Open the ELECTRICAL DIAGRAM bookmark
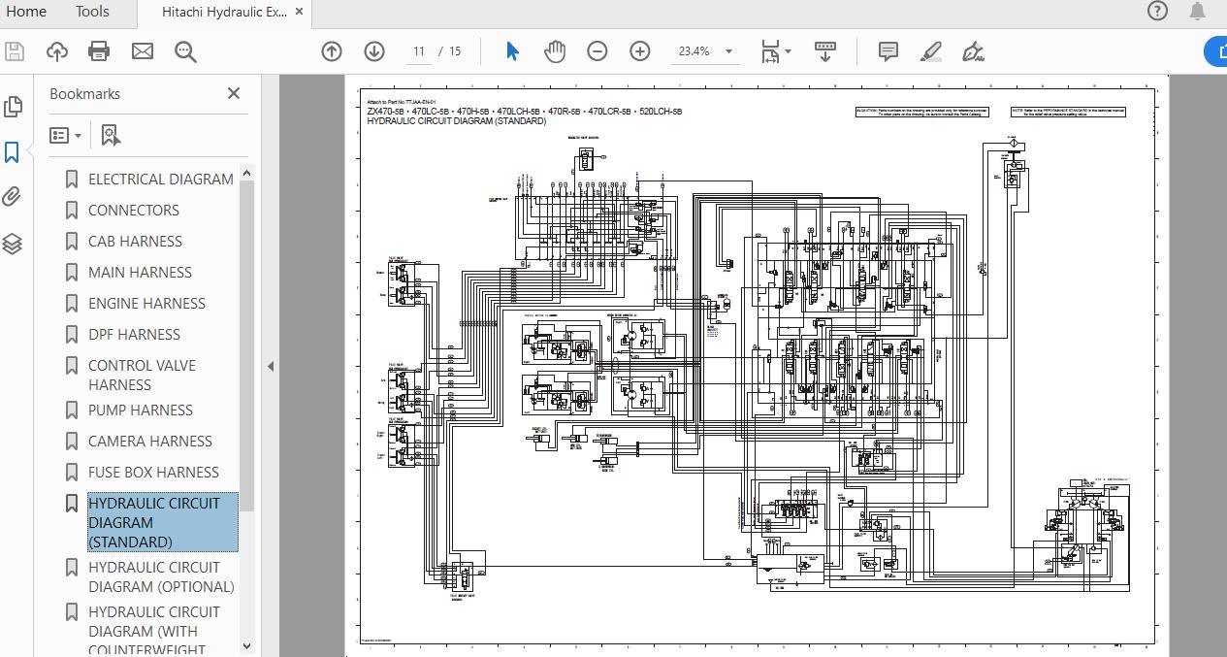Viewport: 1227px width, 657px height. coord(161,179)
